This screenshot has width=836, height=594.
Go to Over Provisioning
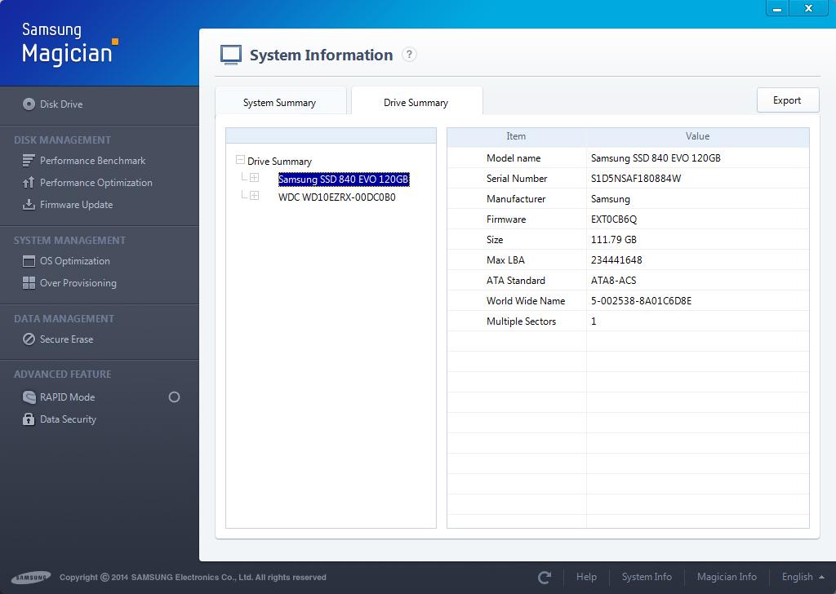point(78,283)
